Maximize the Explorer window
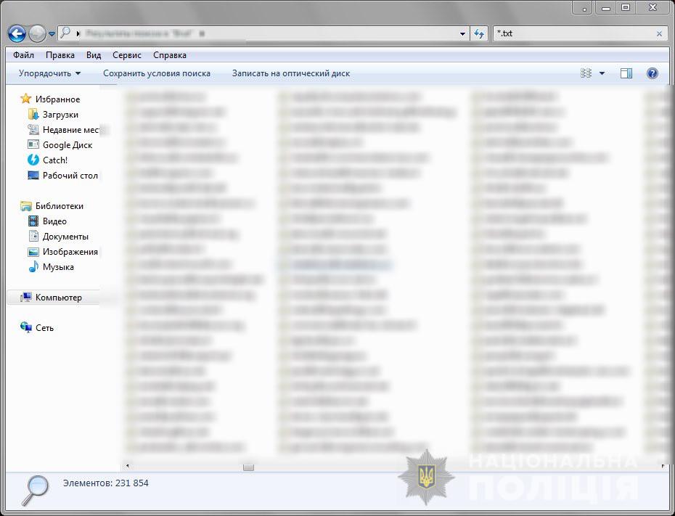 point(626,7)
